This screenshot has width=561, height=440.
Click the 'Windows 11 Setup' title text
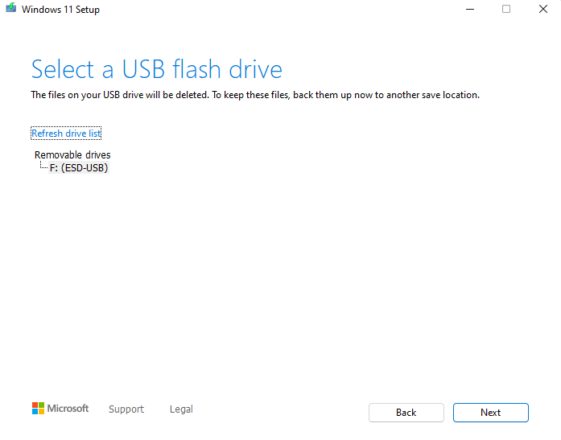[x=60, y=10]
